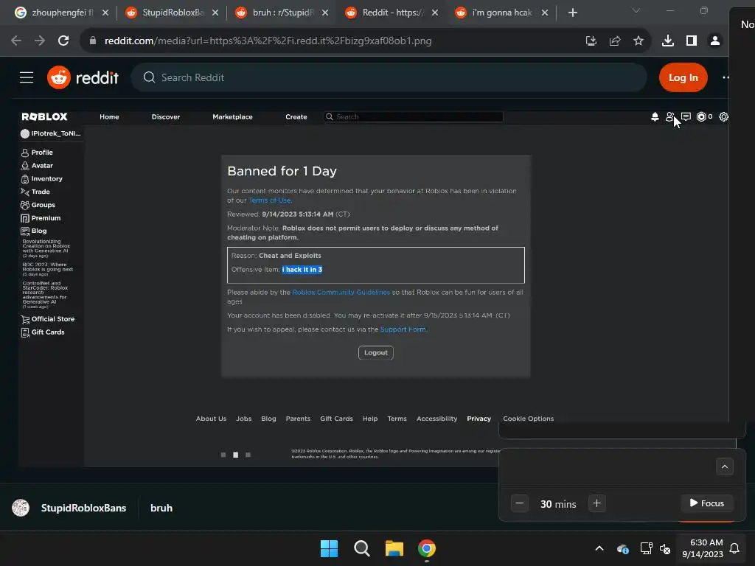Click the Privacy footer link

coord(479,419)
